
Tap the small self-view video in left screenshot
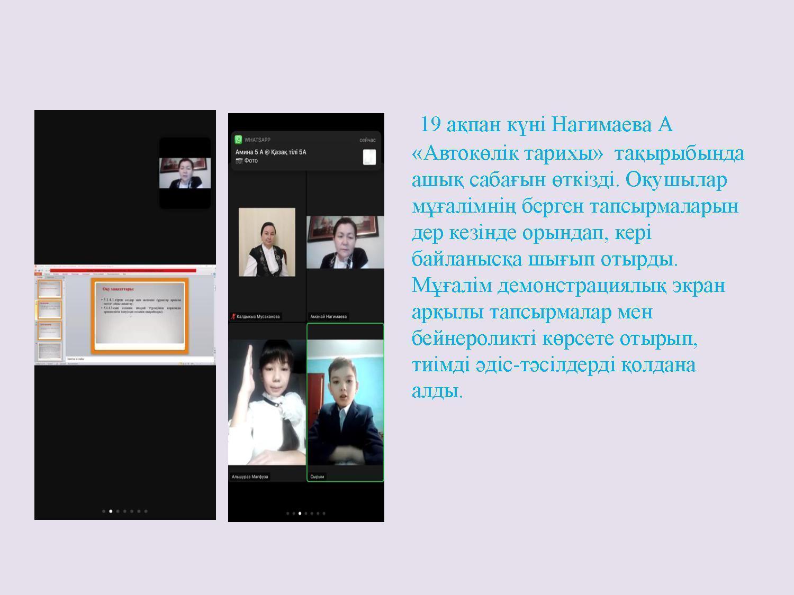click(x=185, y=173)
